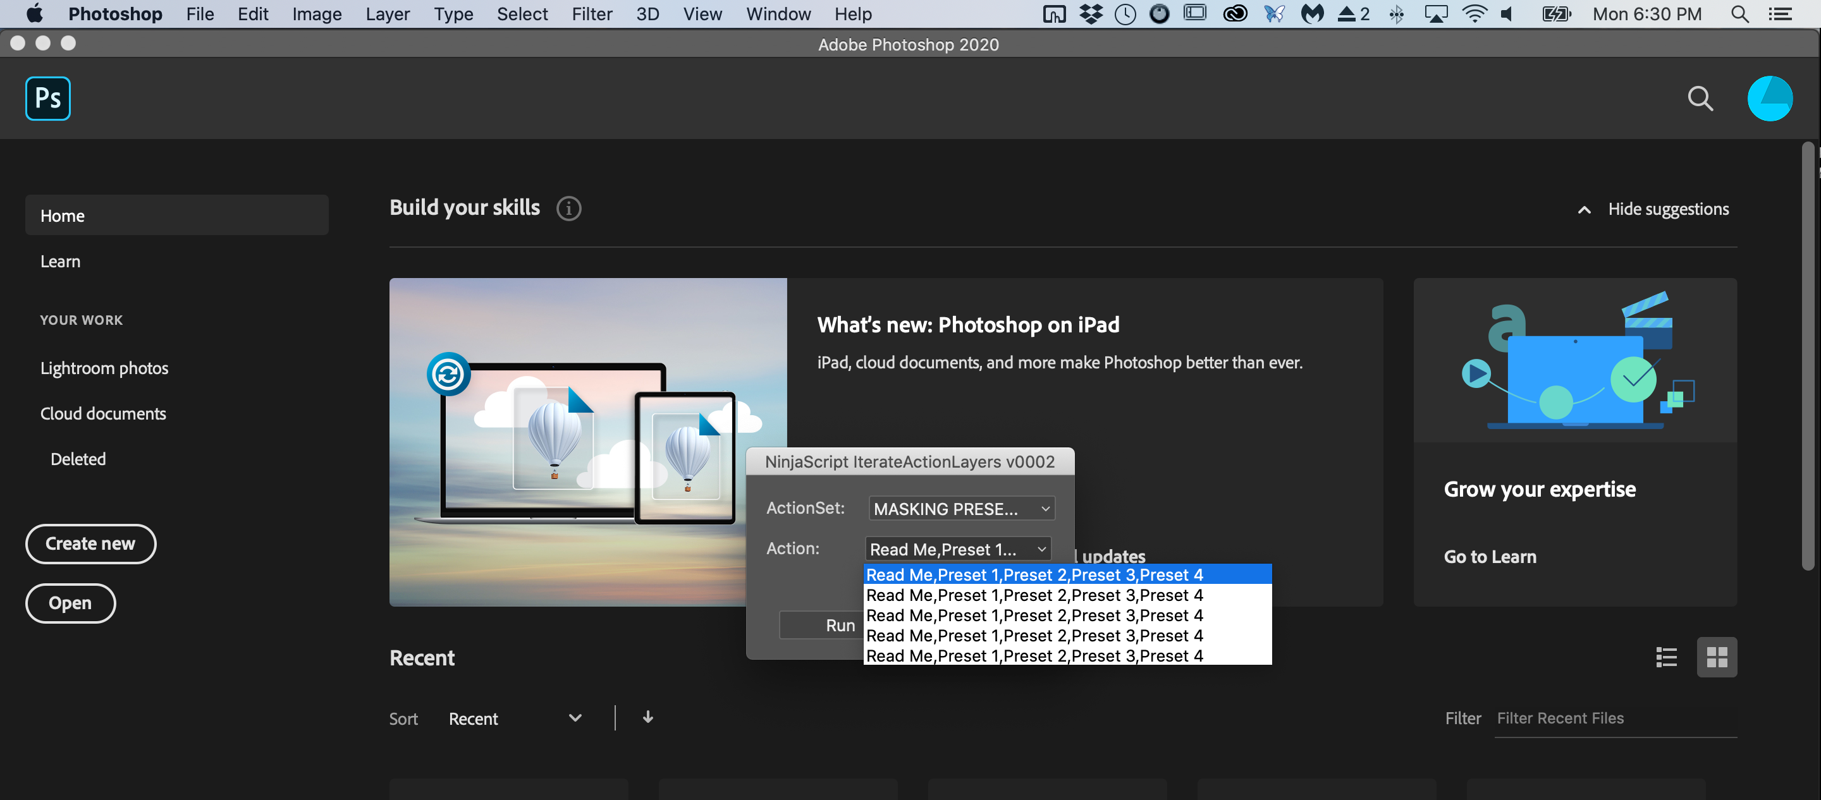The height and width of the screenshot is (800, 1821).
Task: Switch recent files to grid view
Action: (1717, 657)
